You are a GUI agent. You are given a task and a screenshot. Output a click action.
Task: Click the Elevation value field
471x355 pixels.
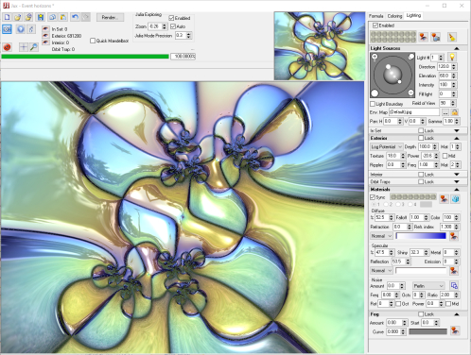[444, 76]
